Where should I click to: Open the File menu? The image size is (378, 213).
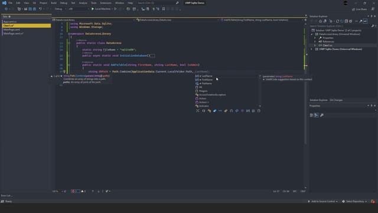pyautogui.click(x=11, y=3)
